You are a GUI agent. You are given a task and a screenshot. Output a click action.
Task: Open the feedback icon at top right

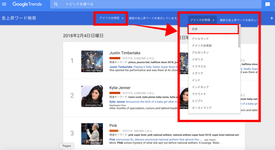coord(268,4)
